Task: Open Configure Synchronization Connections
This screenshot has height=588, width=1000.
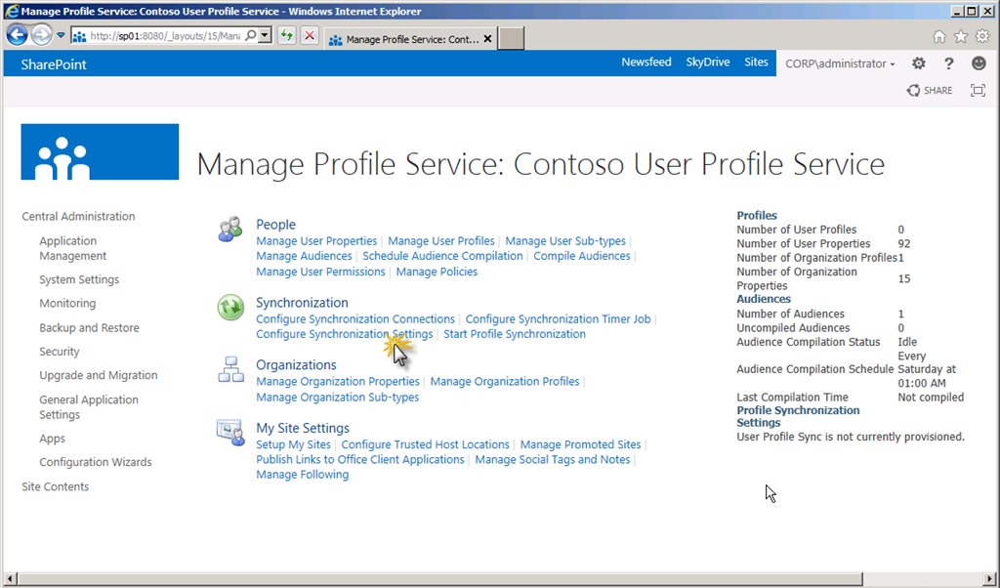Action: coord(355,318)
